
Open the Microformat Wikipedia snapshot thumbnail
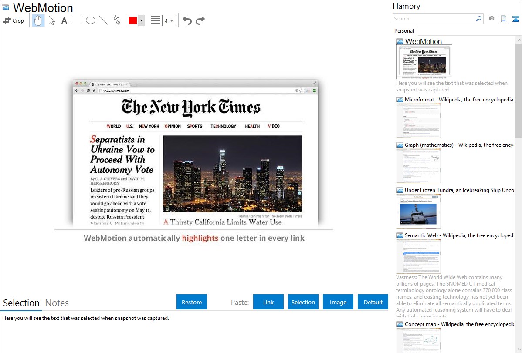[418, 121]
